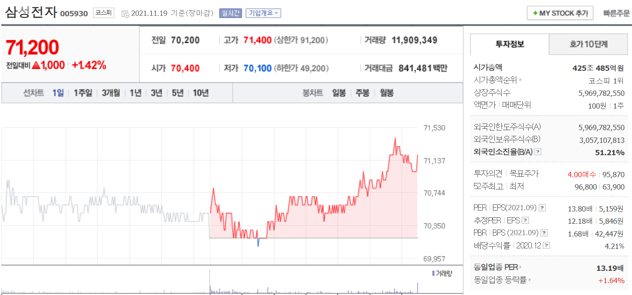Click 전일 value 70,200
The height and width of the screenshot is (295, 632).
click(185, 40)
